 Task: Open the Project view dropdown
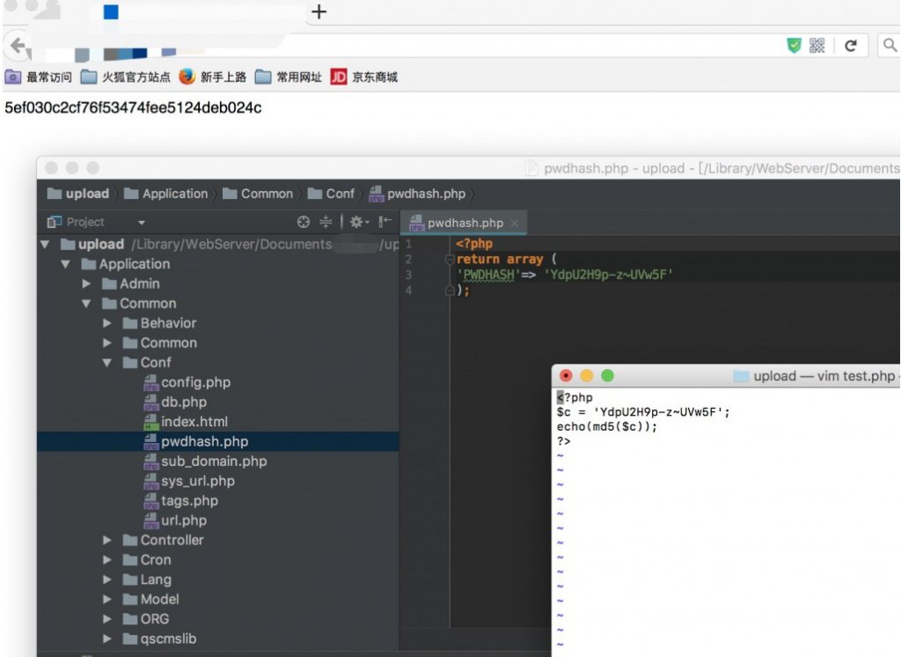[x=142, y=222]
